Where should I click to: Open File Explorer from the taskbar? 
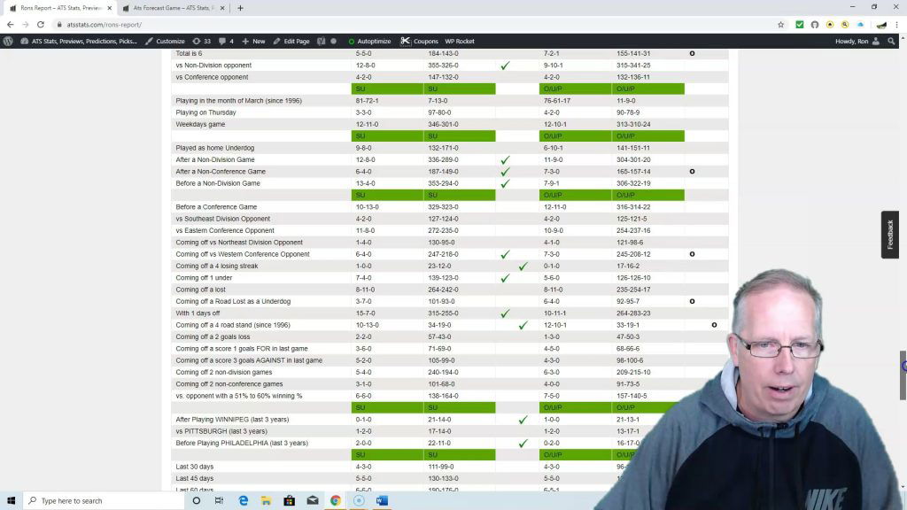[266, 501]
